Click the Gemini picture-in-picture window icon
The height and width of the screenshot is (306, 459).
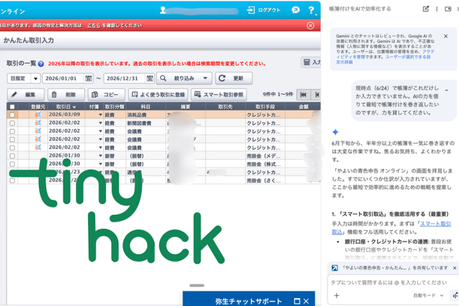click(x=448, y=9)
